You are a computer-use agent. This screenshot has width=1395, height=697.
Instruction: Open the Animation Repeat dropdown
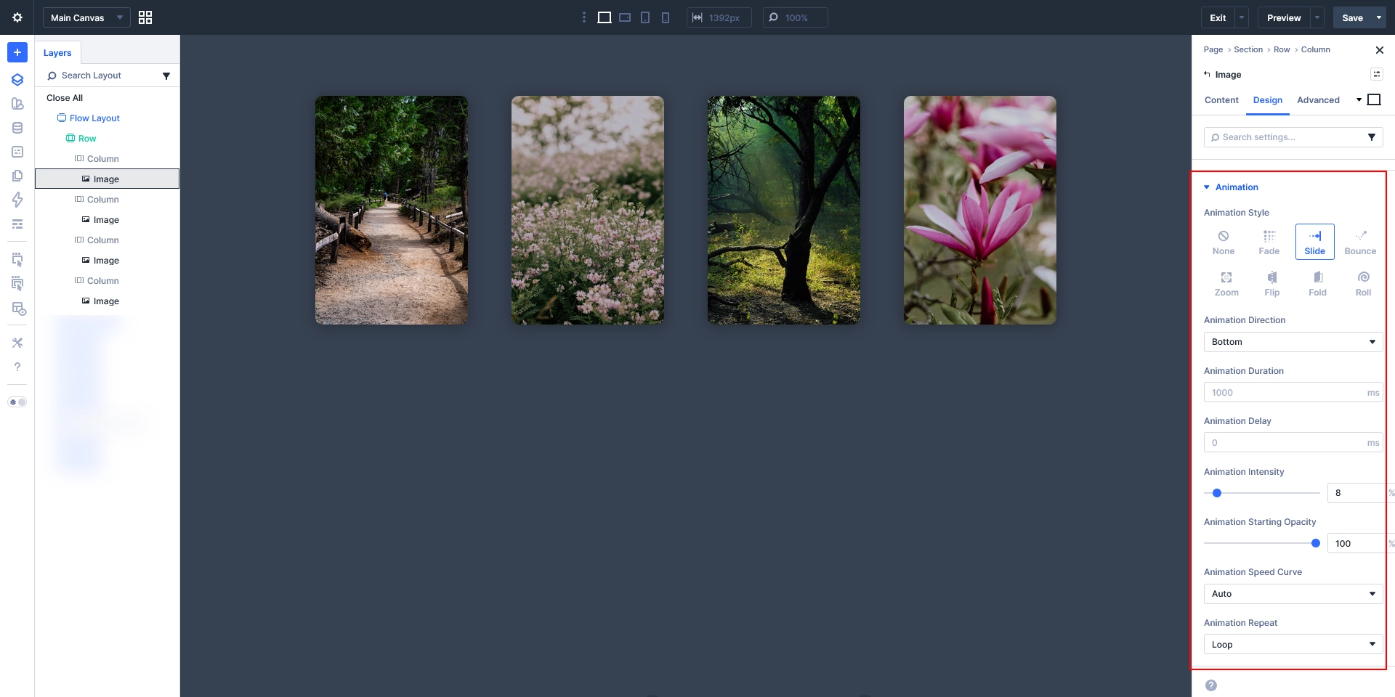pyautogui.click(x=1293, y=645)
